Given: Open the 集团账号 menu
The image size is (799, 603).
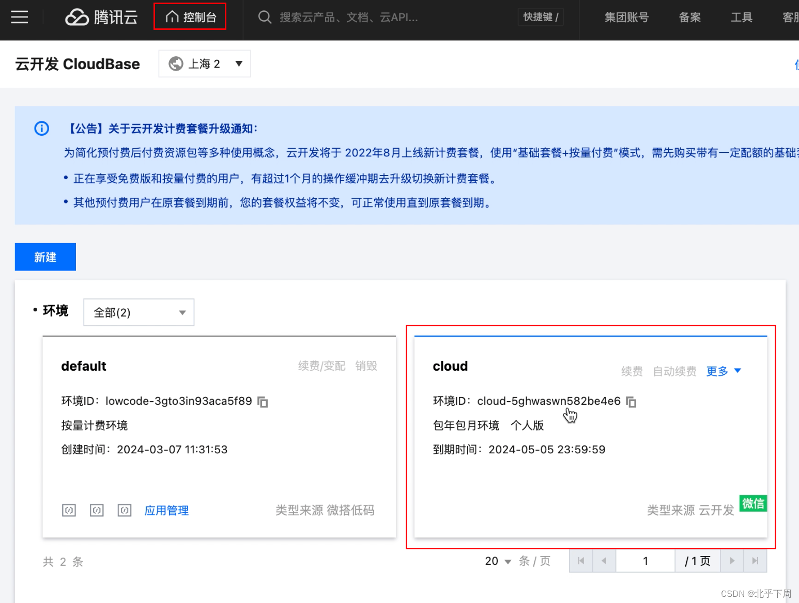Looking at the screenshot, I should (x=626, y=17).
